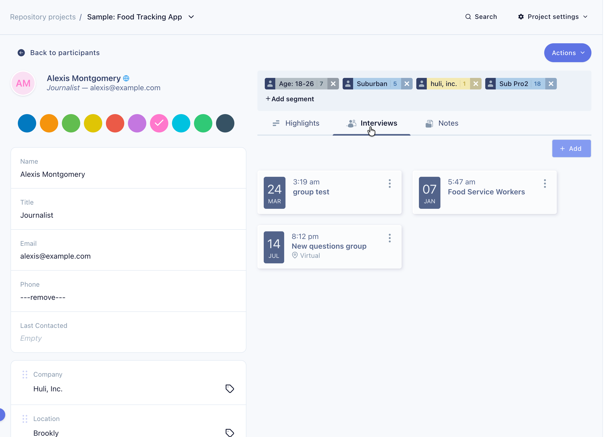Image resolution: width=604 pixels, height=437 pixels.
Task: Expand project switcher chevron beside Food Tracking App
Action: click(191, 17)
